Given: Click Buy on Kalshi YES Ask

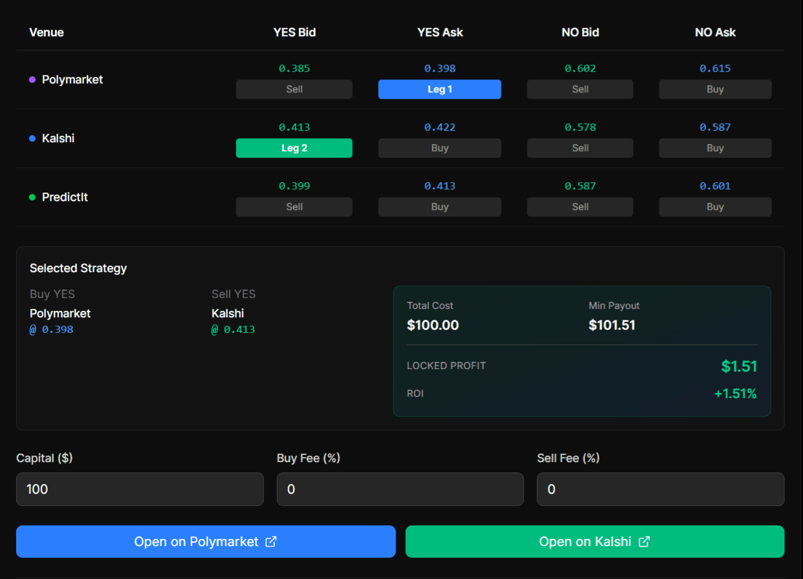Looking at the screenshot, I should [439, 148].
